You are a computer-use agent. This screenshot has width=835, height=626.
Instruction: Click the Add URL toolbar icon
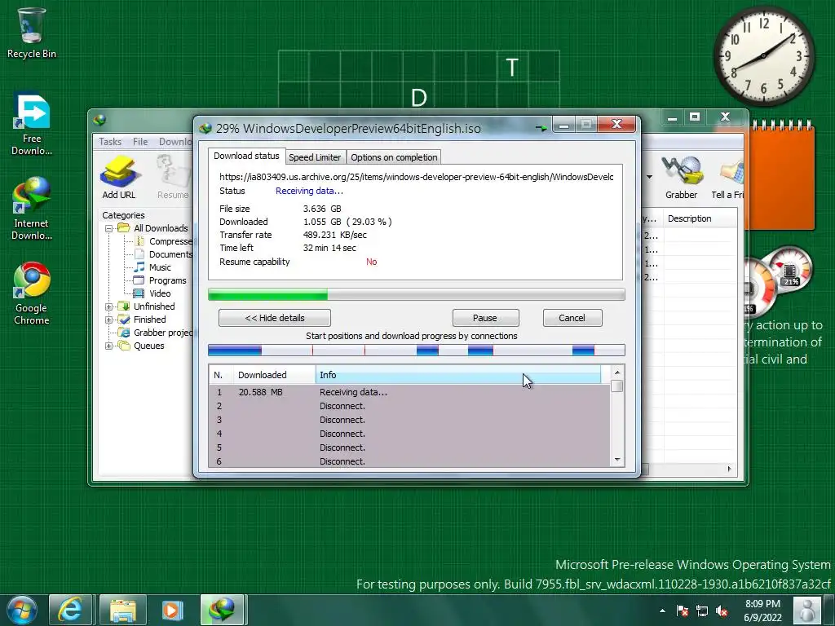point(119,177)
